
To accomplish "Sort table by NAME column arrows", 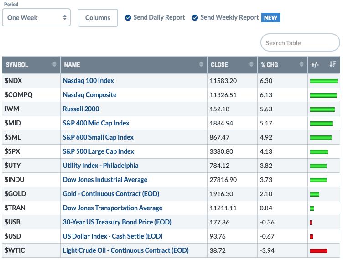I will pyautogui.click(x=201, y=64).
